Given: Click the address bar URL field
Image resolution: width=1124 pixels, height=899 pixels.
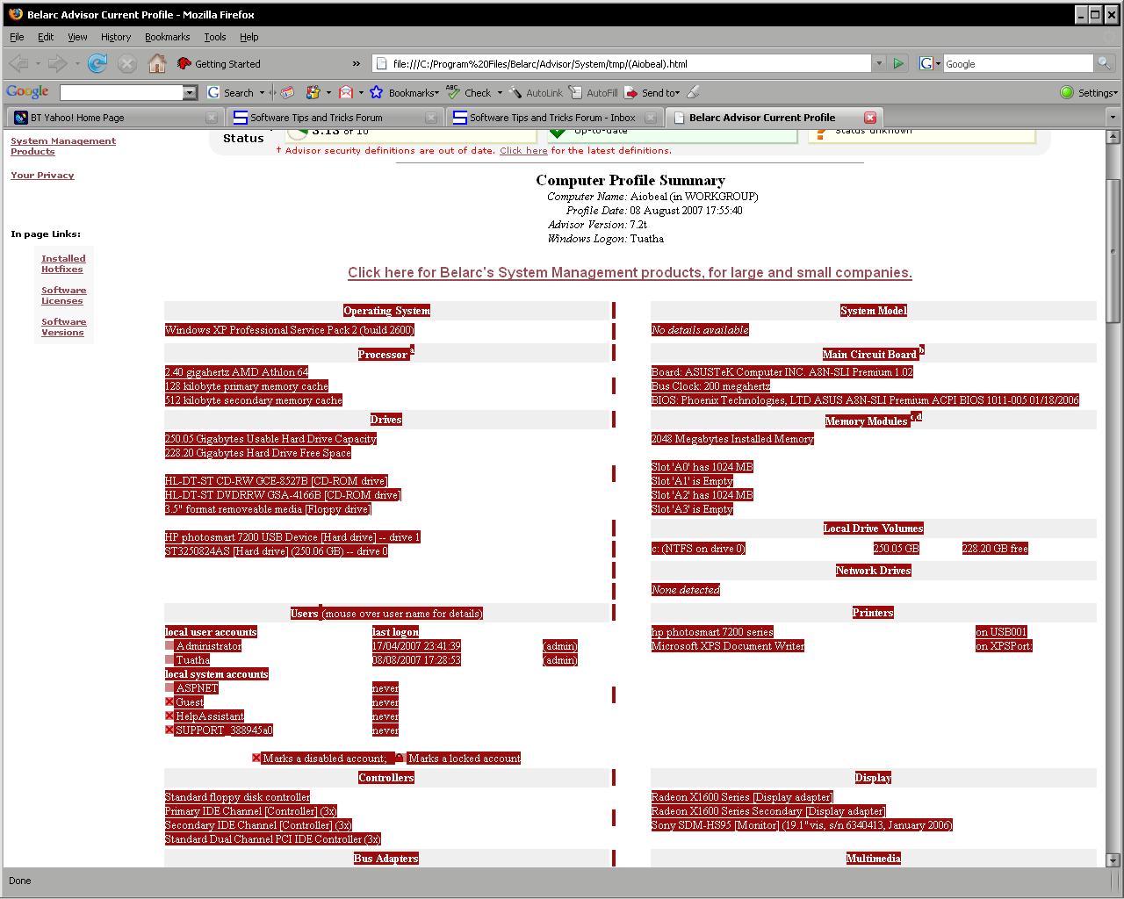Looking at the screenshot, I should click(622, 63).
